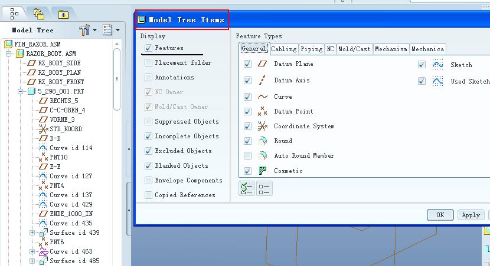Toggle the Incomplete Objects checkbox
This screenshot has height=266, width=490.
[x=148, y=136]
